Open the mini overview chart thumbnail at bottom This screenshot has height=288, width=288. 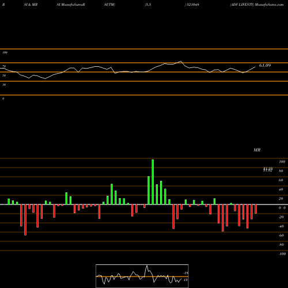pyautogui.click(x=142, y=276)
